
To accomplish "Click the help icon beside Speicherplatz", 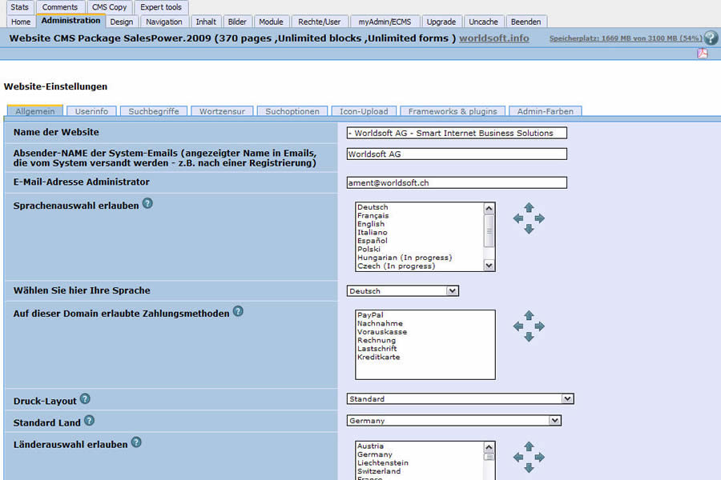I will 711,38.
